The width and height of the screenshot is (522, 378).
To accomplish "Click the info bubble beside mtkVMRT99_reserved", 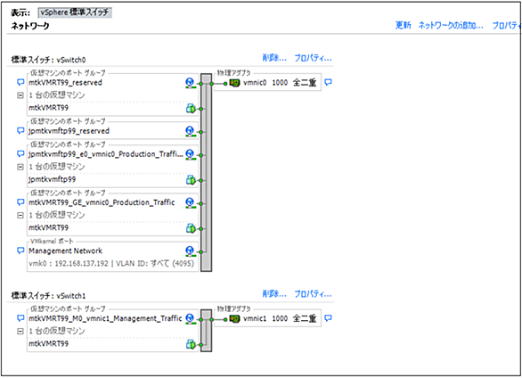I will pyautogui.click(x=20, y=82).
